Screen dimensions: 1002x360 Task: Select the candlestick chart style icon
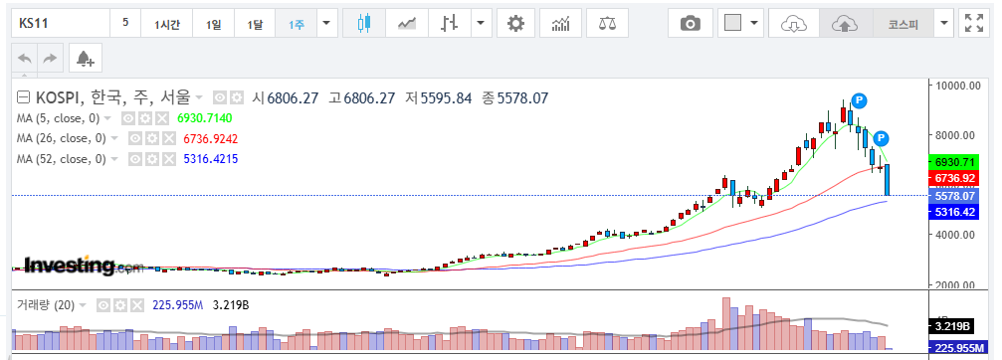click(364, 24)
